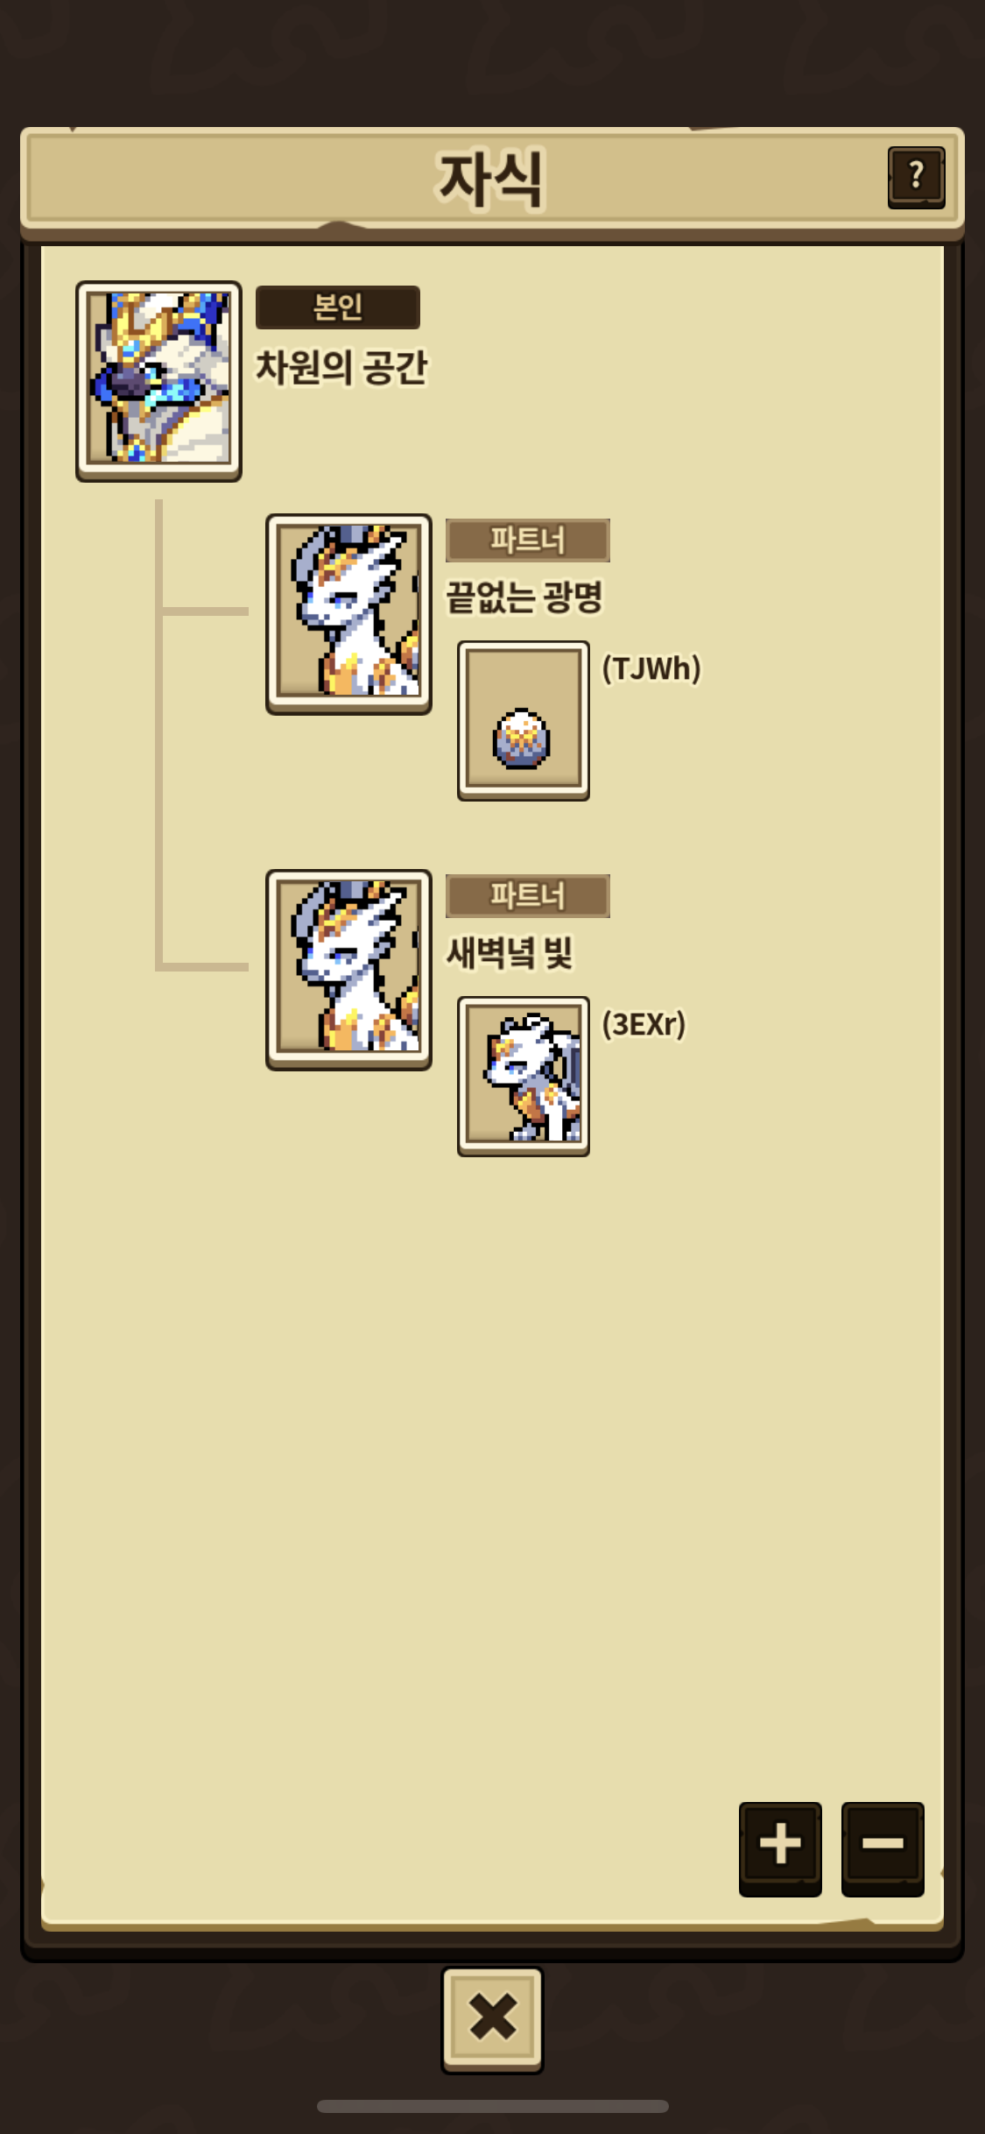Viewport: 985px width, 2134px height.
Task: Tap the minus zoom-out button
Action: [x=883, y=1848]
